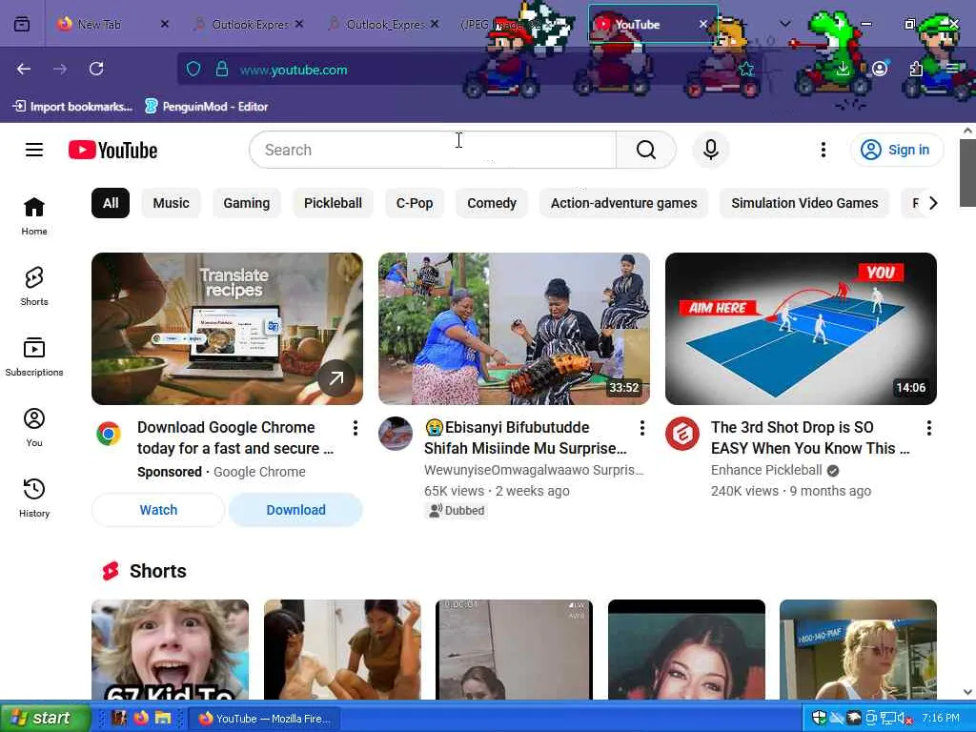Open Firefox View icon at tab bar left
Image resolution: width=976 pixels, height=732 pixels.
[x=22, y=24]
